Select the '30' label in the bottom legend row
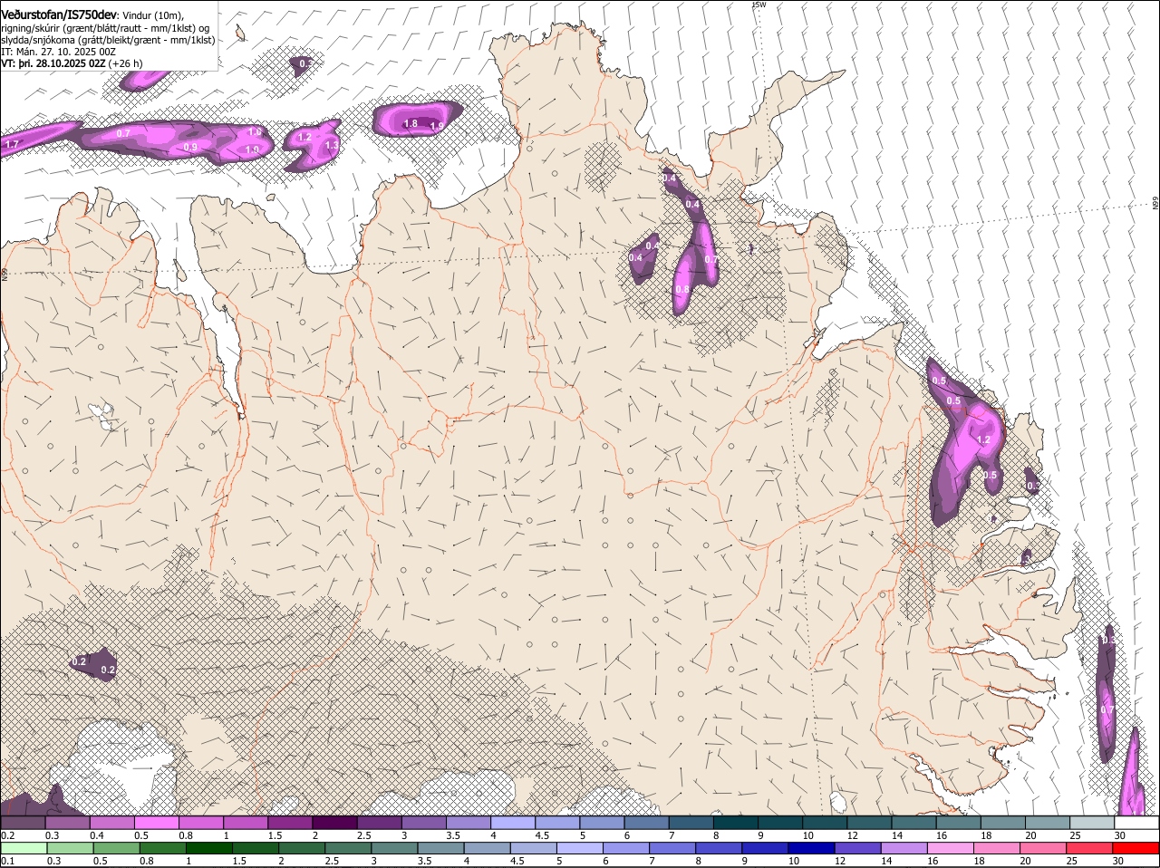The image size is (1160, 868). [x=1120, y=861]
